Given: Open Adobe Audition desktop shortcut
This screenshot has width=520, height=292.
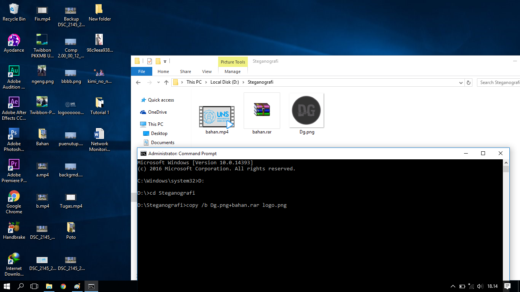Looking at the screenshot, I should point(14,72).
